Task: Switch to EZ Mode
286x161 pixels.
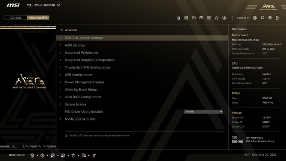Action: [16, 18]
